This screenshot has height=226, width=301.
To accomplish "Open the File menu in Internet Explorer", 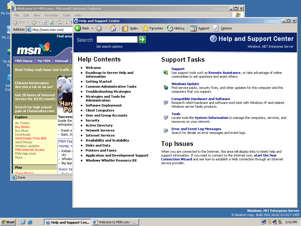I will (16, 15).
